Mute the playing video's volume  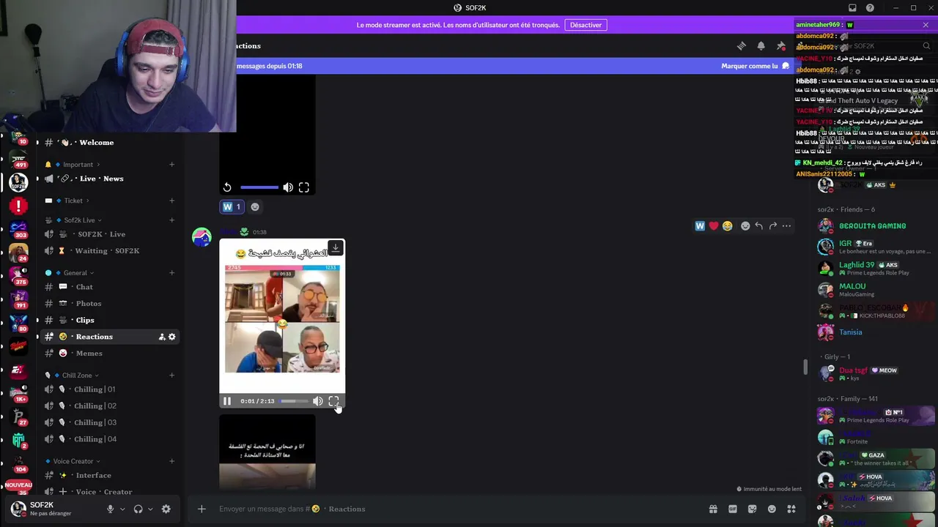click(x=317, y=401)
